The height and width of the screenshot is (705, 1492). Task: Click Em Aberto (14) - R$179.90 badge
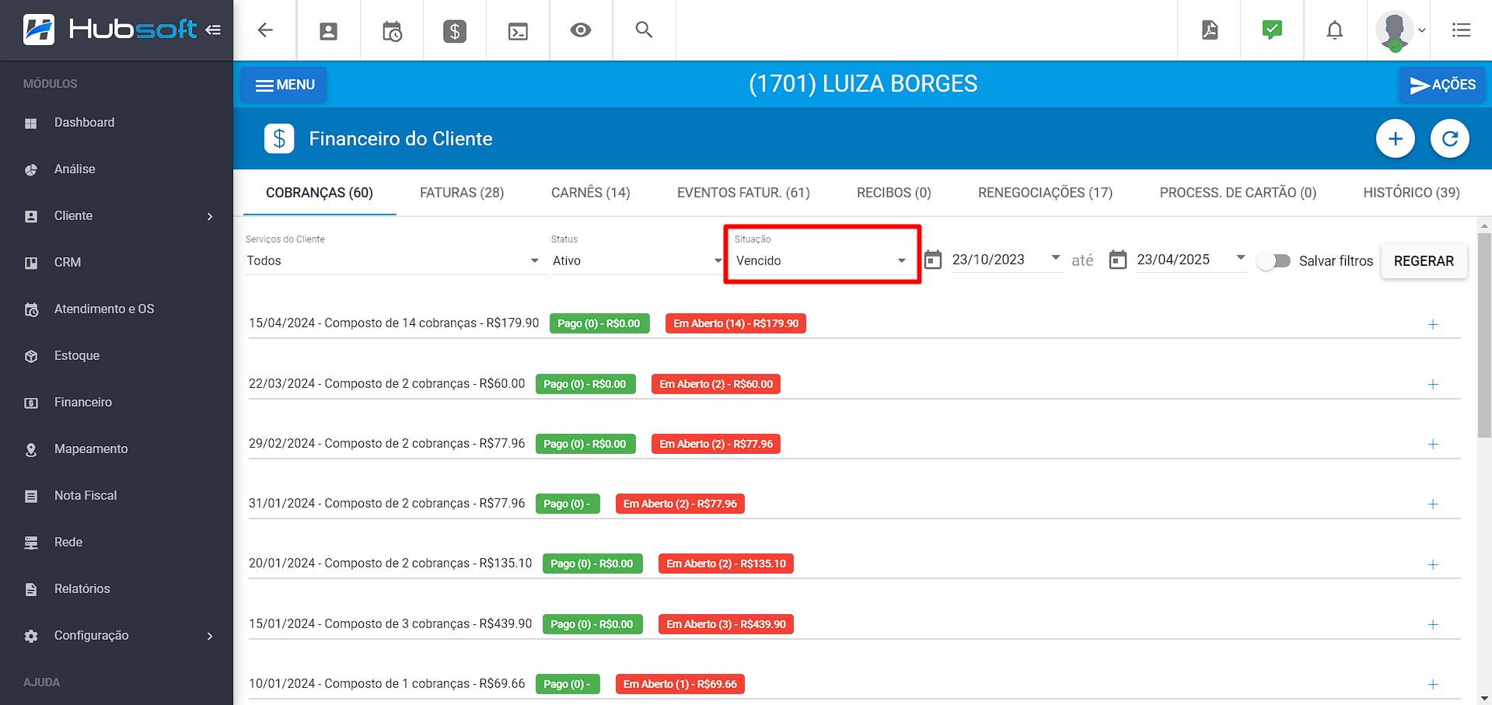[x=736, y=323]
